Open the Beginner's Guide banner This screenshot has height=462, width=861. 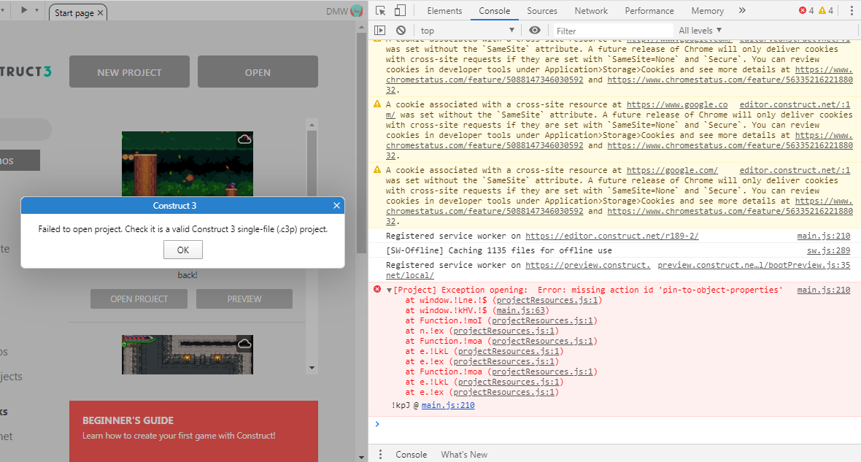194,431
